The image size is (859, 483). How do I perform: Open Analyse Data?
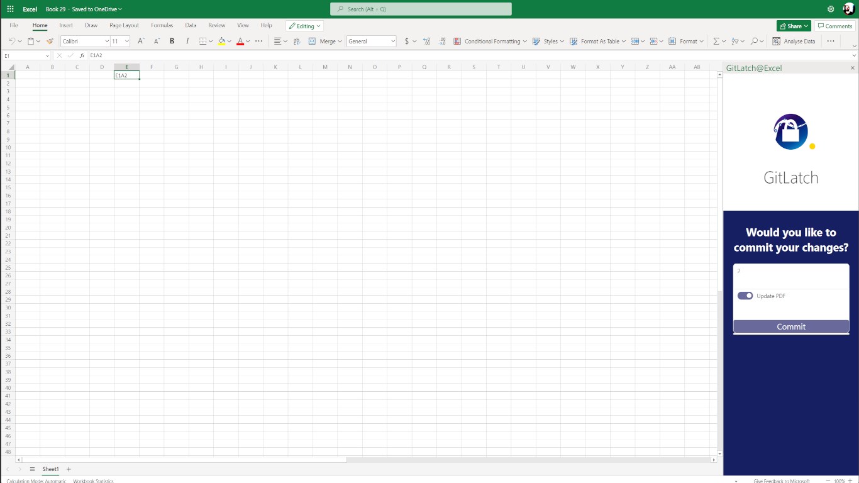click(794, 41)
